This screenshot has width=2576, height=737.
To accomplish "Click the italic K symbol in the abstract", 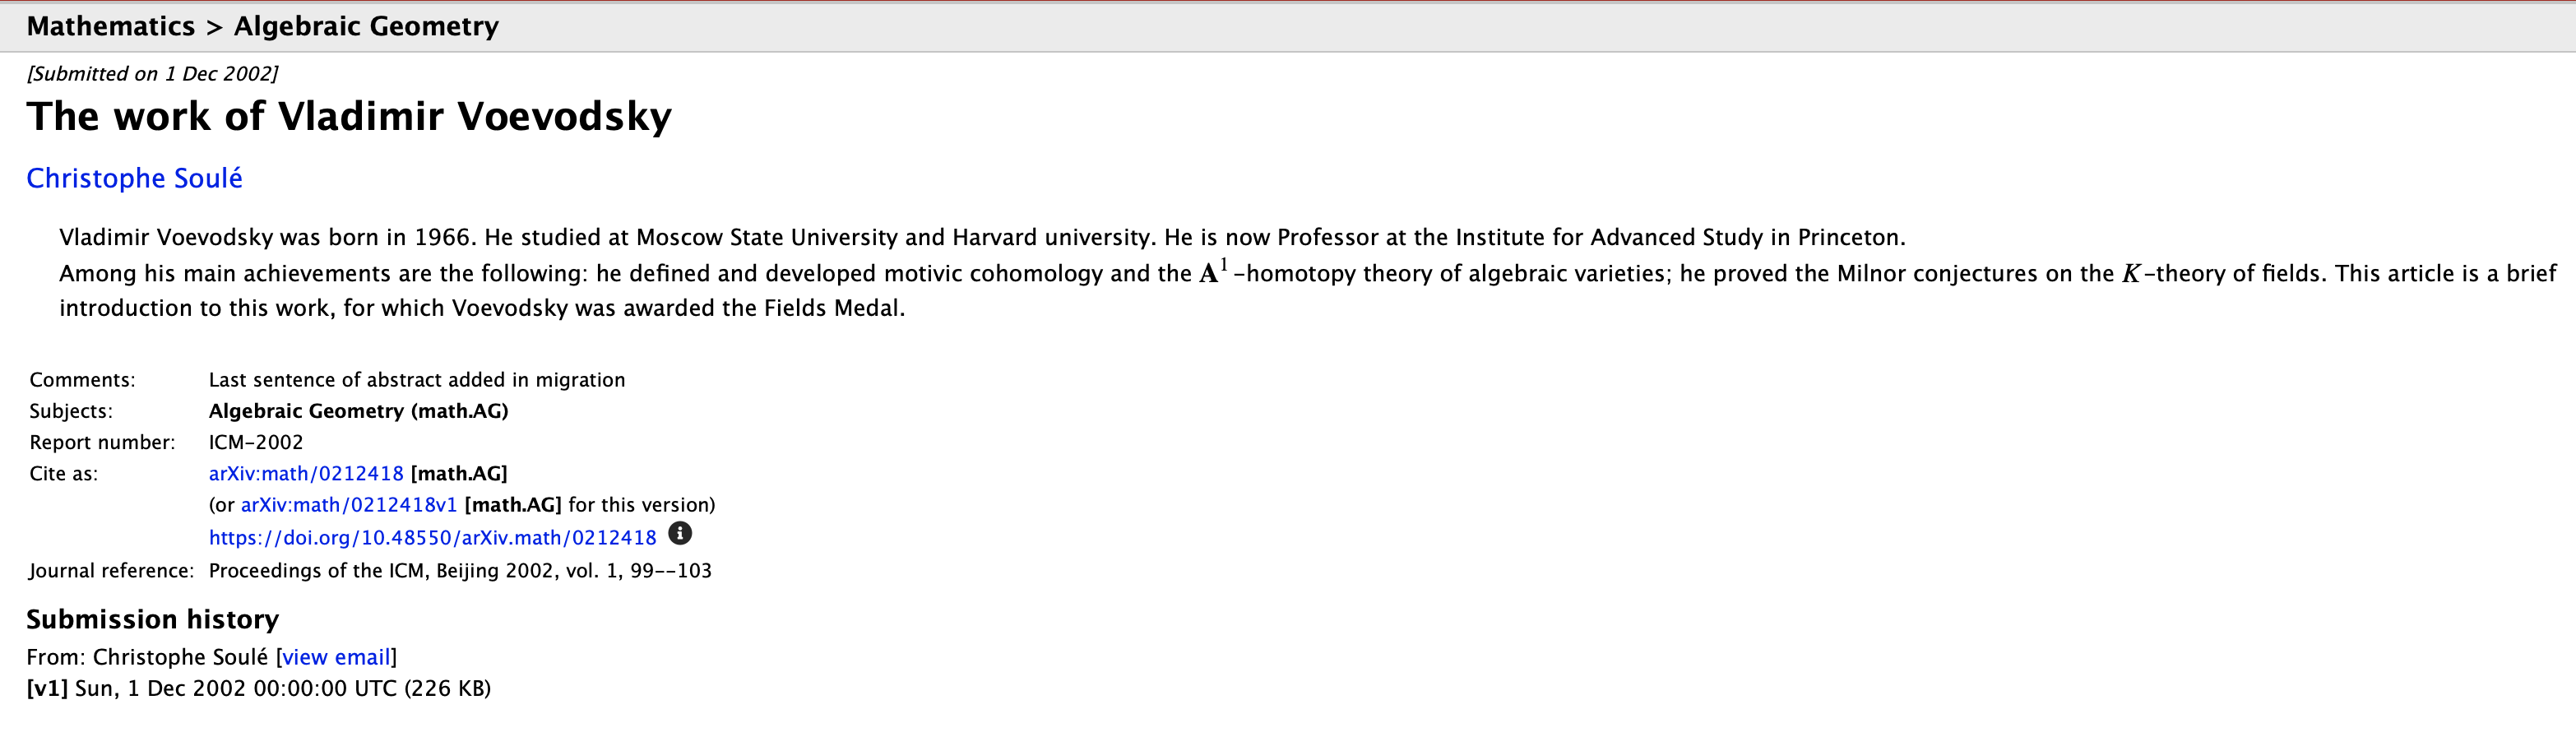I will pyautogui.click(x=2131, y=274).
